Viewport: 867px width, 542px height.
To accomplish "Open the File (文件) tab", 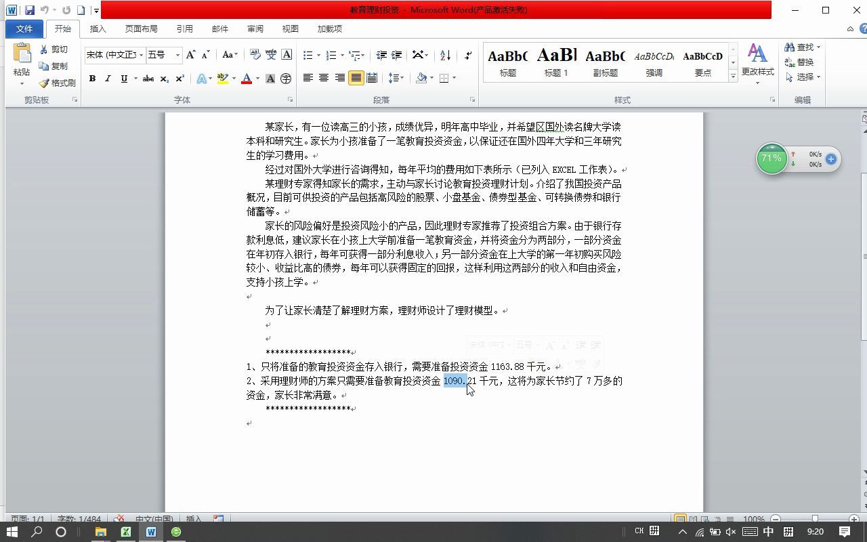I will coord(24,28).
